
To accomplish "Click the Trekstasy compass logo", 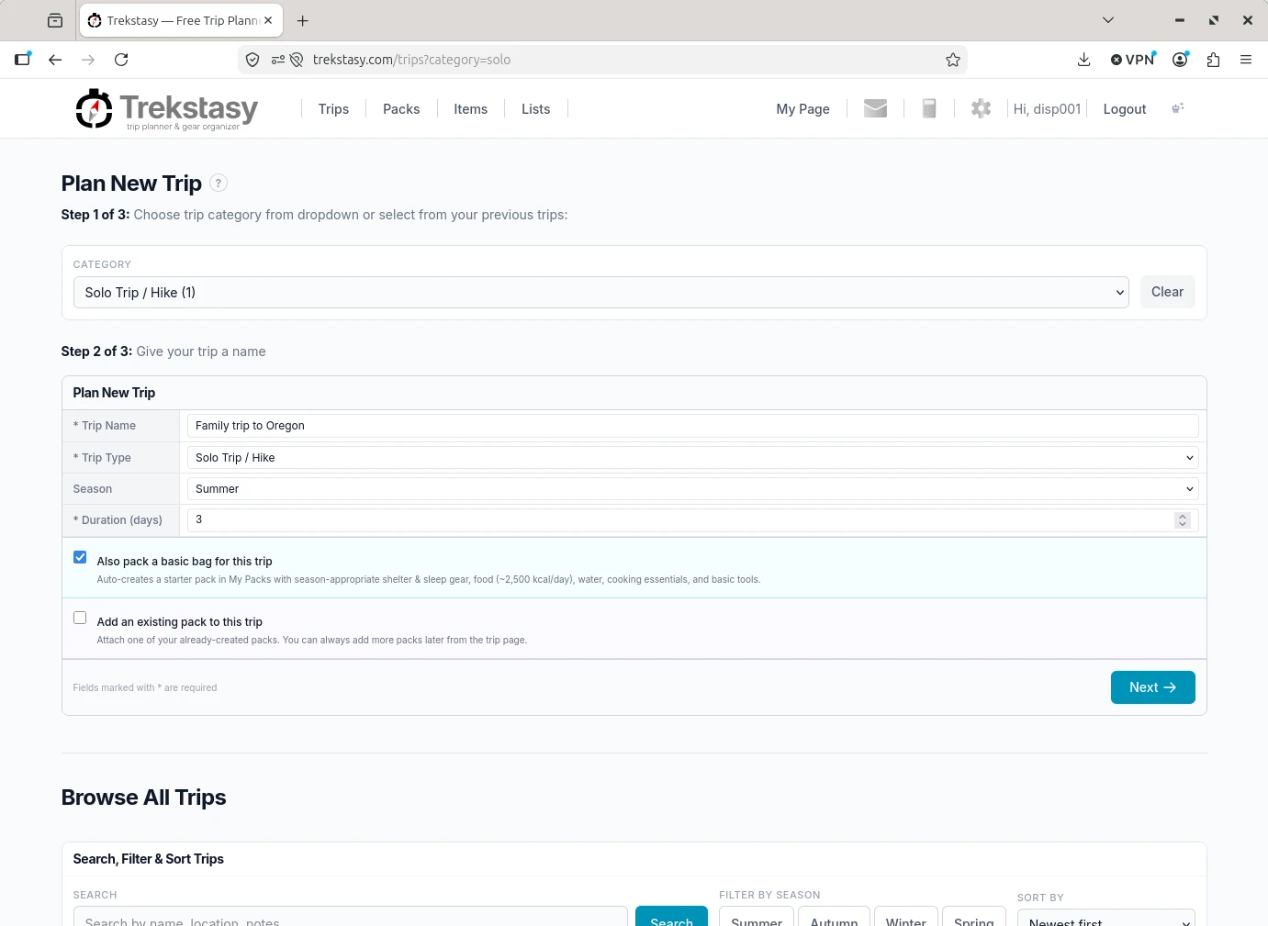I will [94, 109].
